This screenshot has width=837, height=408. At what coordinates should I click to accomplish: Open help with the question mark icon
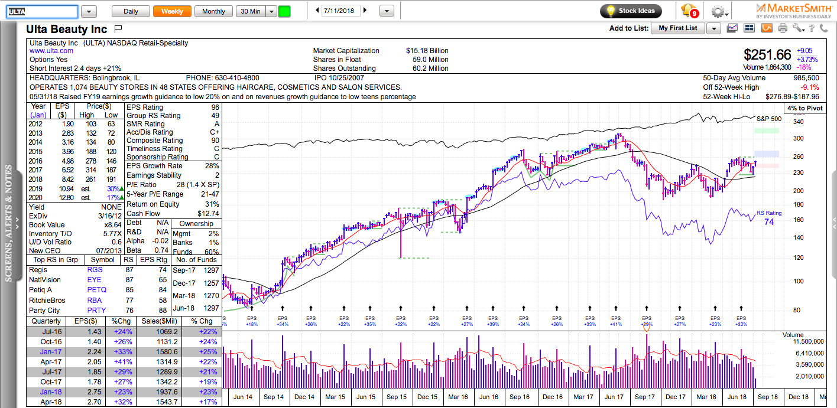click(813, 28)
